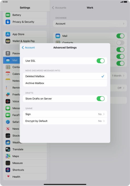This screenshot has width=130, height=186.
Task: Tap the Measure app icon
Action: point(8,163)
